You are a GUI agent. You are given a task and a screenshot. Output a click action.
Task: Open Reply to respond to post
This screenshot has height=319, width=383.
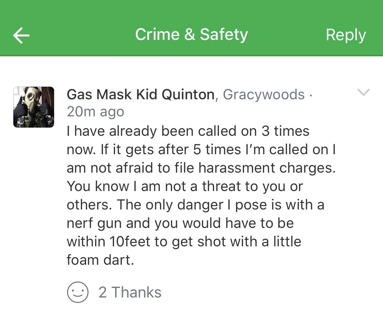(346, 35)
